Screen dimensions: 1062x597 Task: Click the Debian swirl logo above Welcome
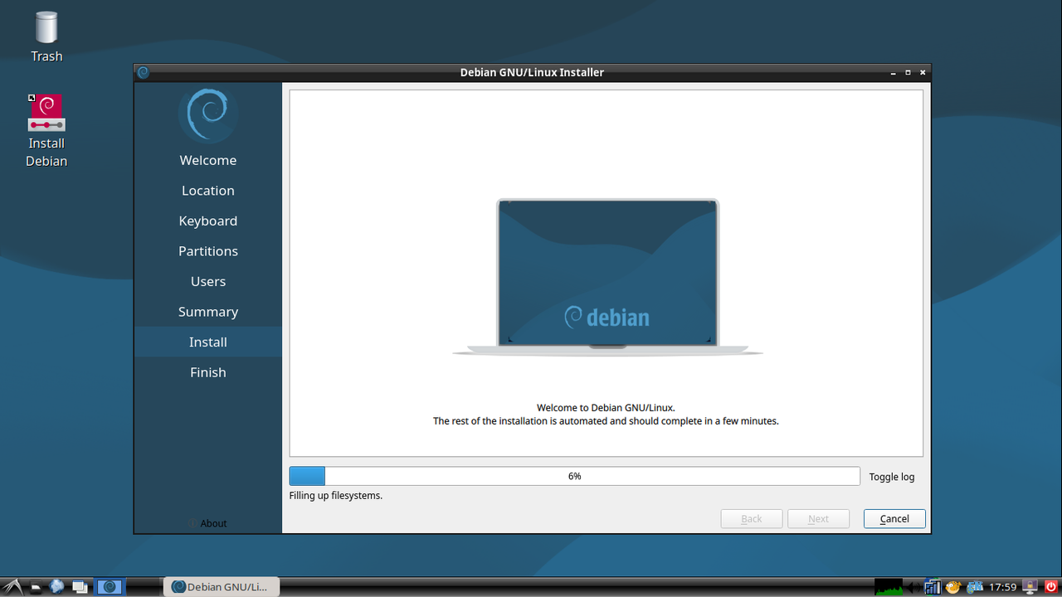click(x=207, y=114)
